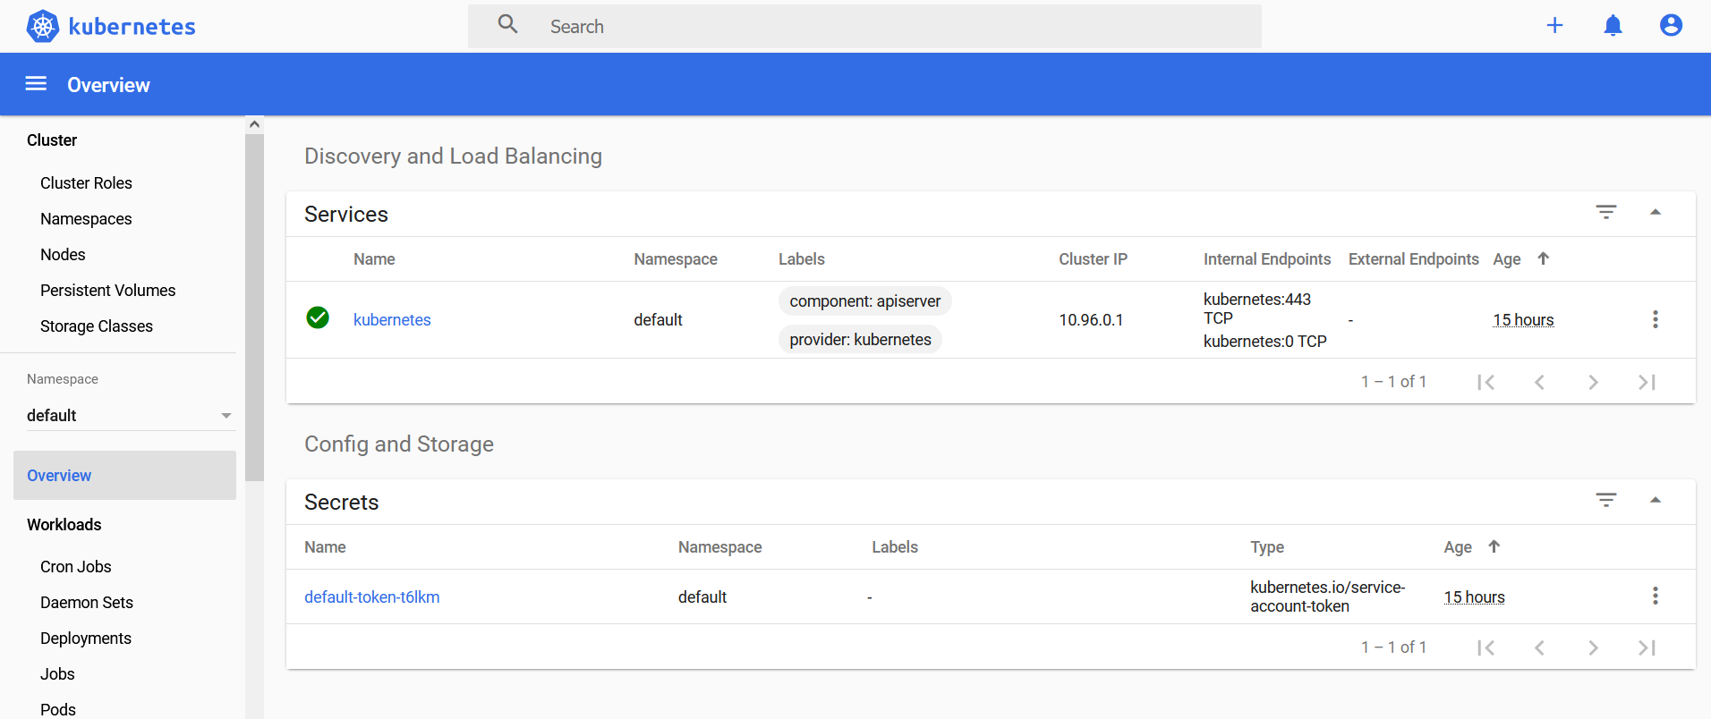Open Nodes page

point(63,255)
